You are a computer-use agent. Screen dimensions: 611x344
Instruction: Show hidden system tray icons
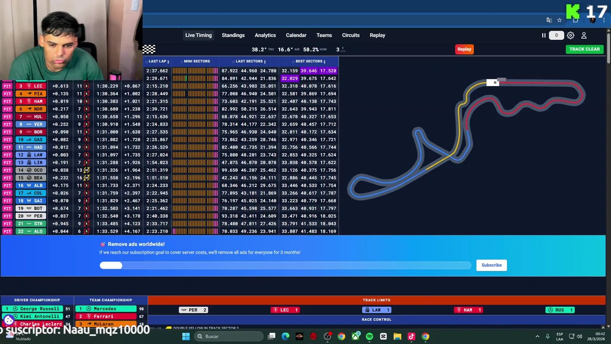pyautogui.click(x=537, y=336)
